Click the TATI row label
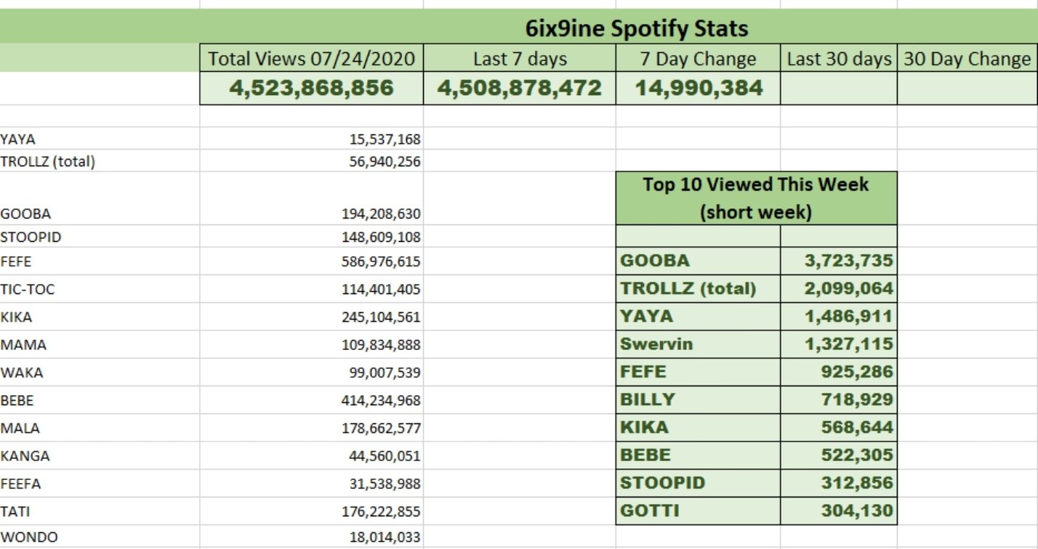Screen dimensions: 1038x549 (15, 511)
